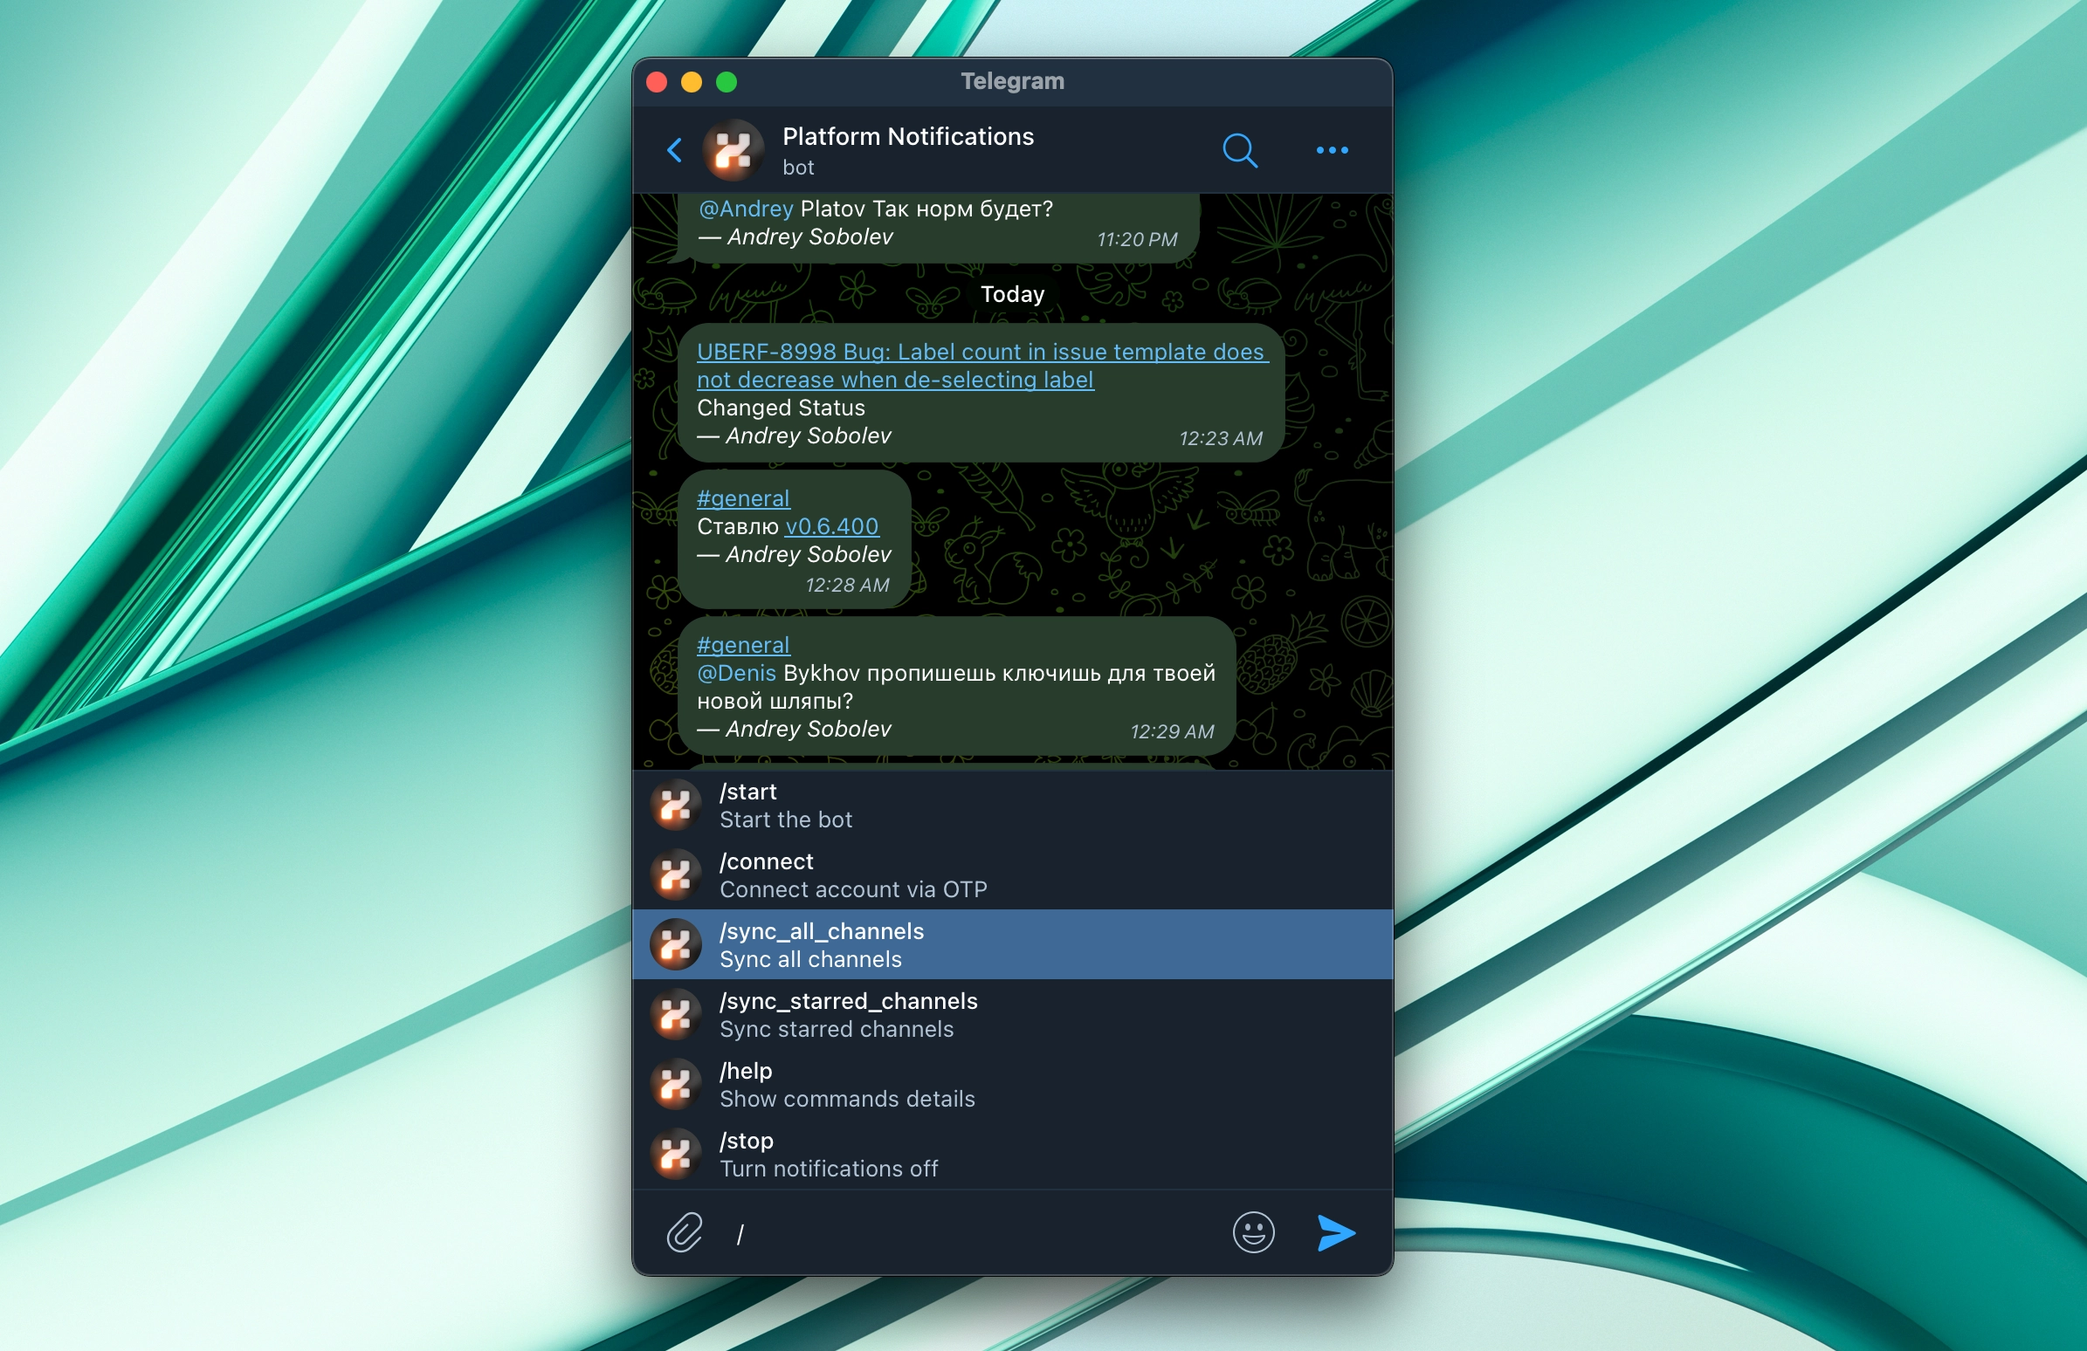Open the v0.6.400 version link

coord(831,525)
